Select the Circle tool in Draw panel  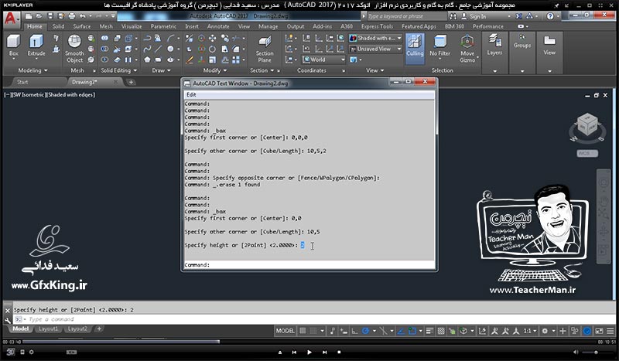(170, 49)
